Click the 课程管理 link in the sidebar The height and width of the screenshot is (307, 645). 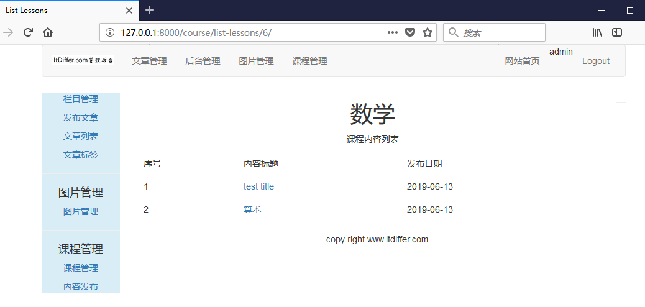(81, 268)
